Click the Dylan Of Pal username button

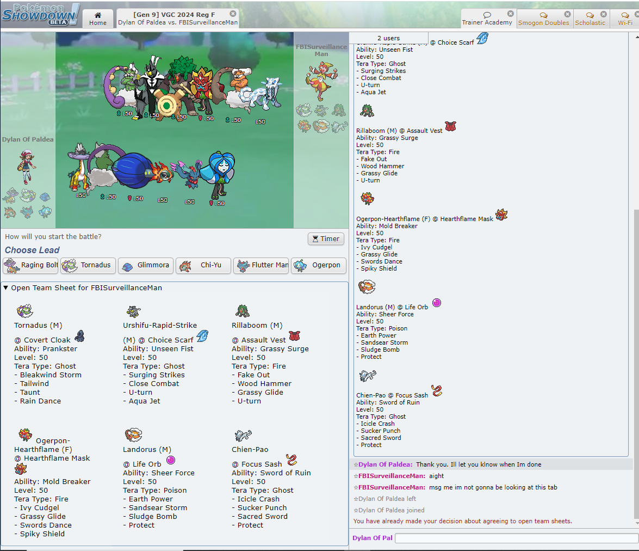pyautogui.click(x=373, y=538)
